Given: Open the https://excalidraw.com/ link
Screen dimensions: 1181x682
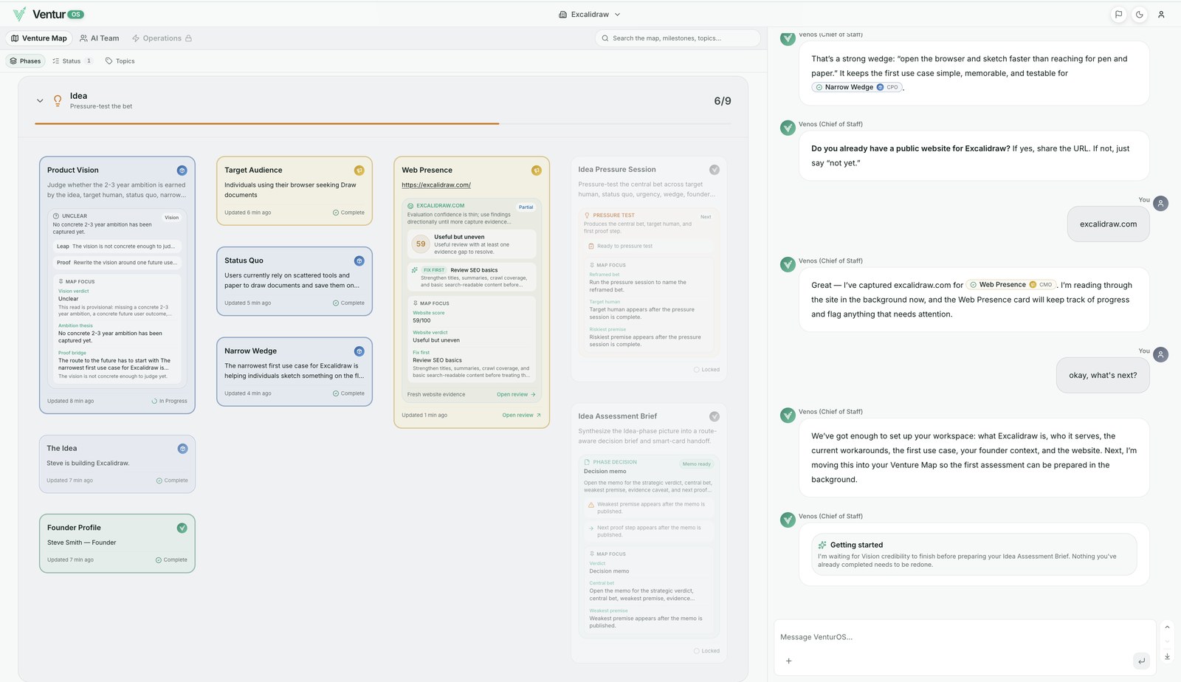Looking at the screenshot, I should 436,185.
